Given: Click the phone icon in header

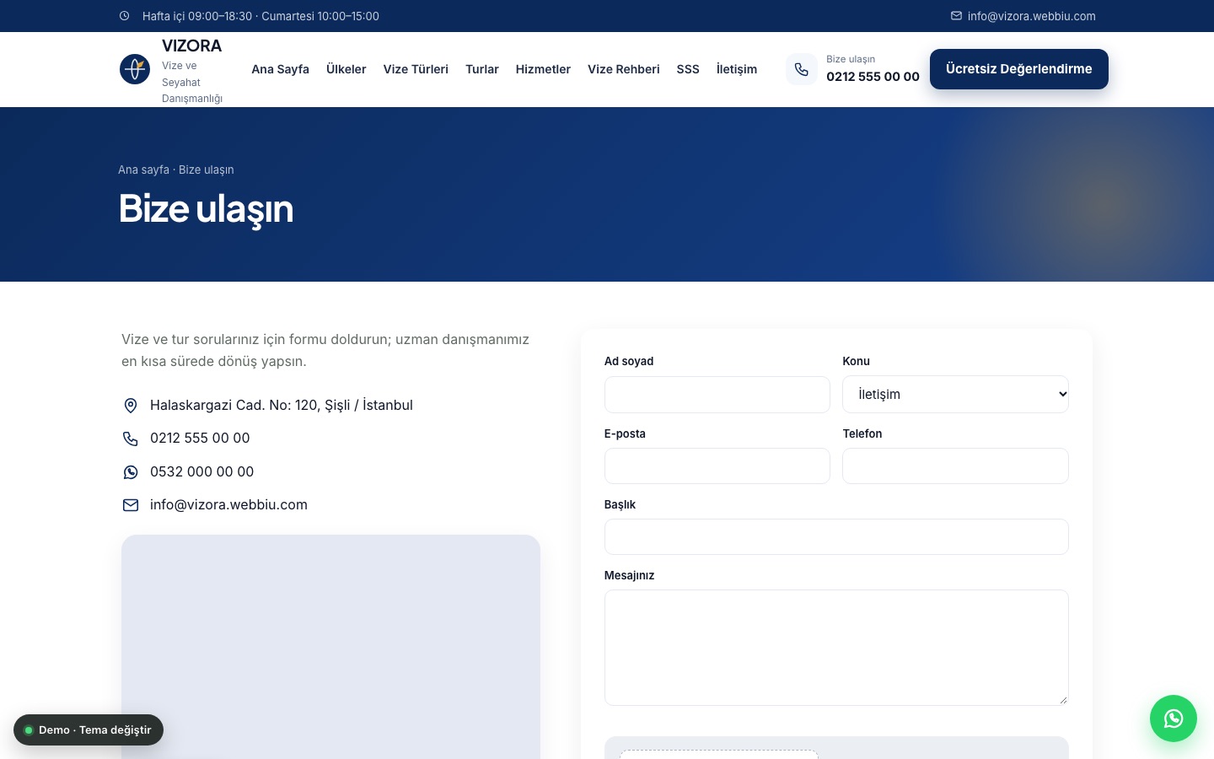Looking at the screenshot, I should (802, 69).
